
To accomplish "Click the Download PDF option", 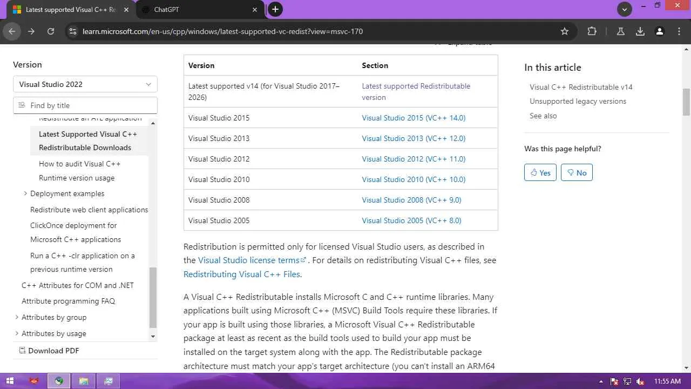I will 53,351.
